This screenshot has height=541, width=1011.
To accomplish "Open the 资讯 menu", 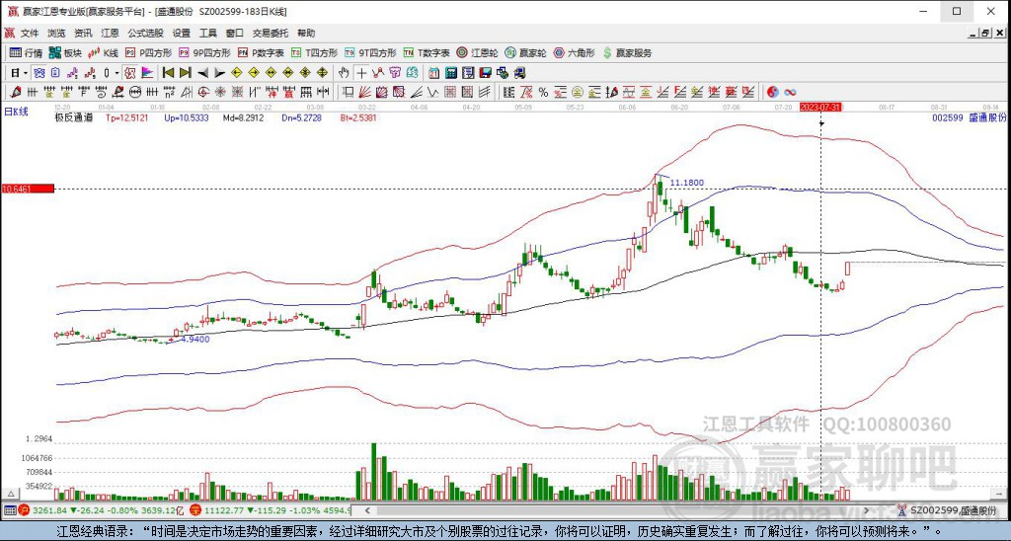I will pos(83,33).
